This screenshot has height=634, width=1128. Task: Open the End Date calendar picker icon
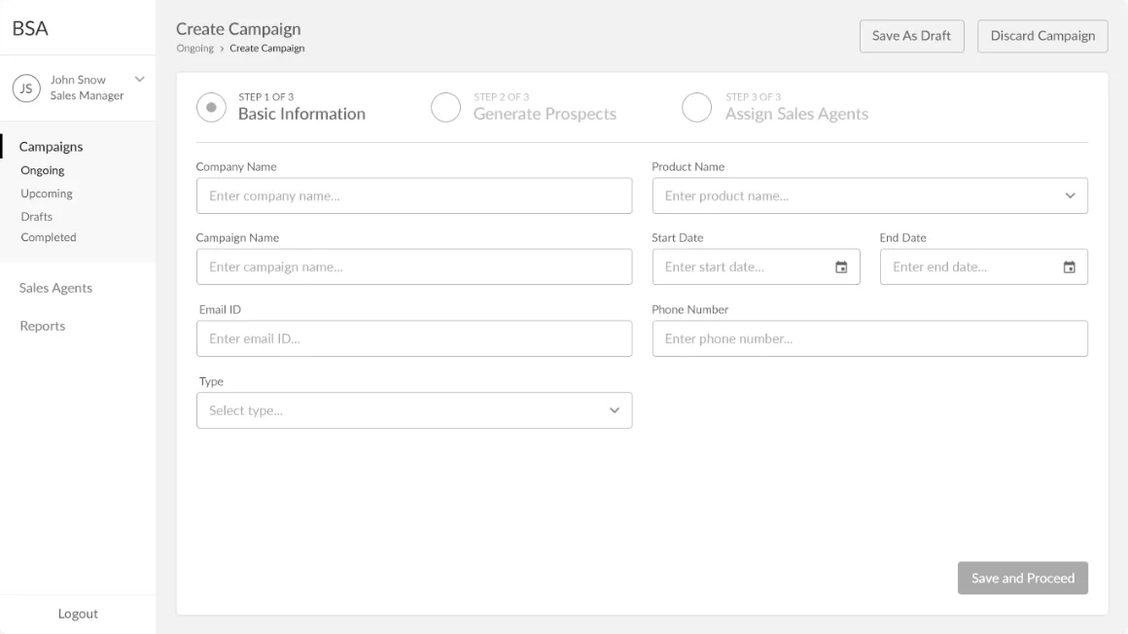(1069, 267)
